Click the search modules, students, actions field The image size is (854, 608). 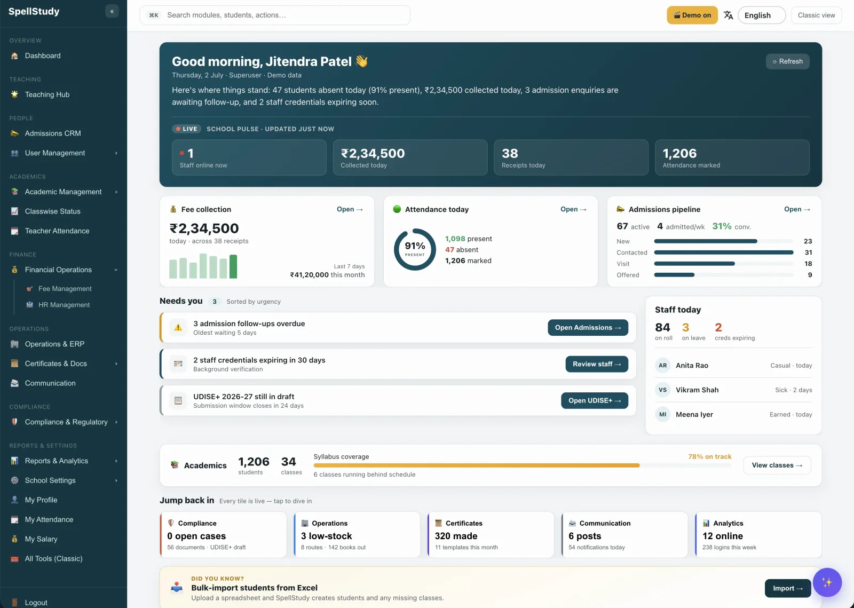275,15
